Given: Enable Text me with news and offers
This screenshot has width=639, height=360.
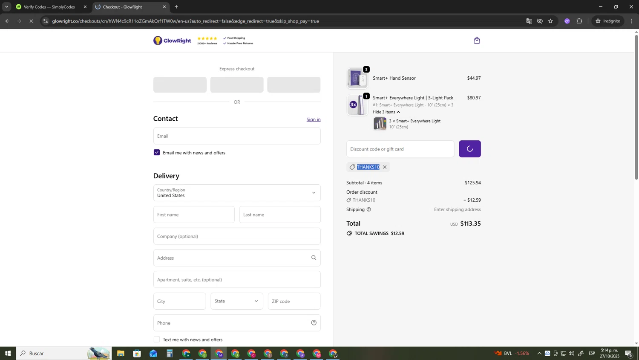Looking at the screenshot, I should [157, 340].
